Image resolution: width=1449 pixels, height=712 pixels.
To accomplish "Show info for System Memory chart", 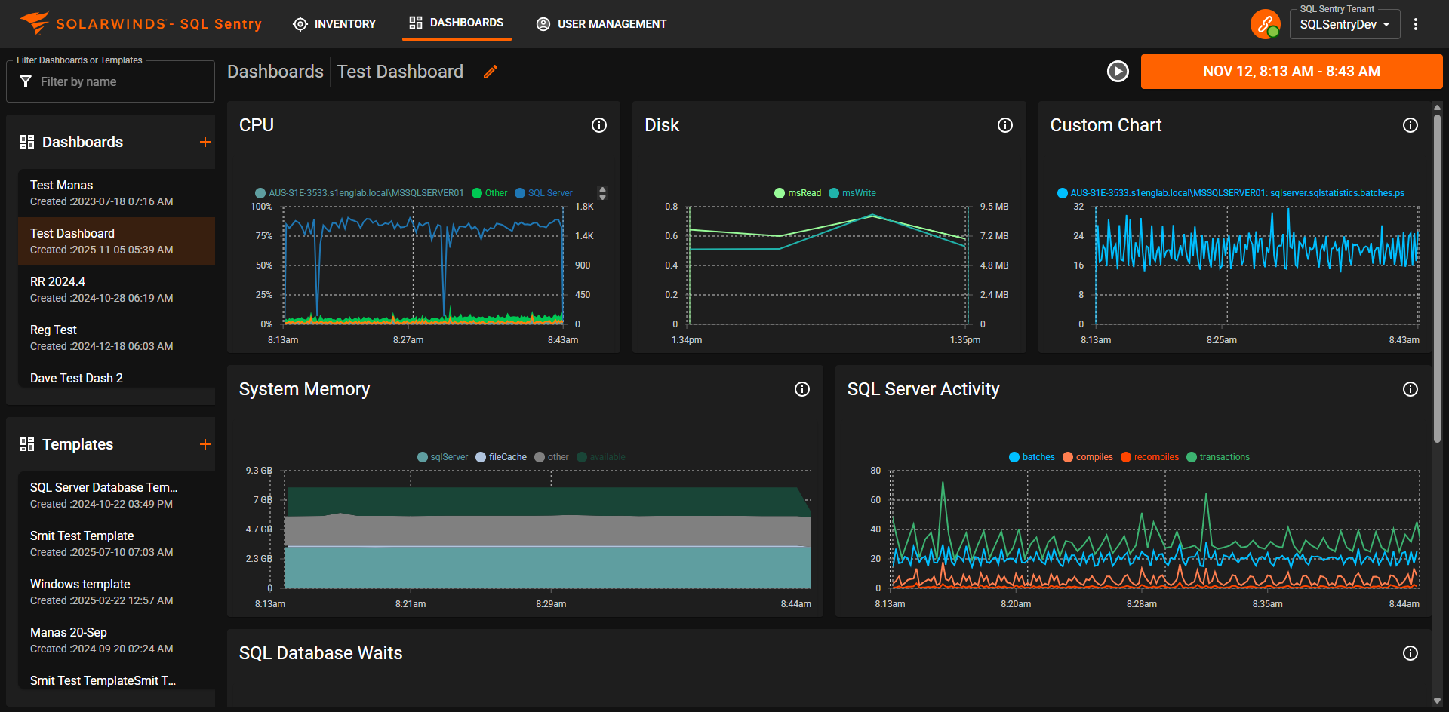I will pyautogui.click(x=801, y=389).
